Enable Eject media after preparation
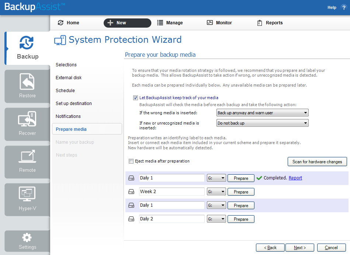 coord(131,161)
